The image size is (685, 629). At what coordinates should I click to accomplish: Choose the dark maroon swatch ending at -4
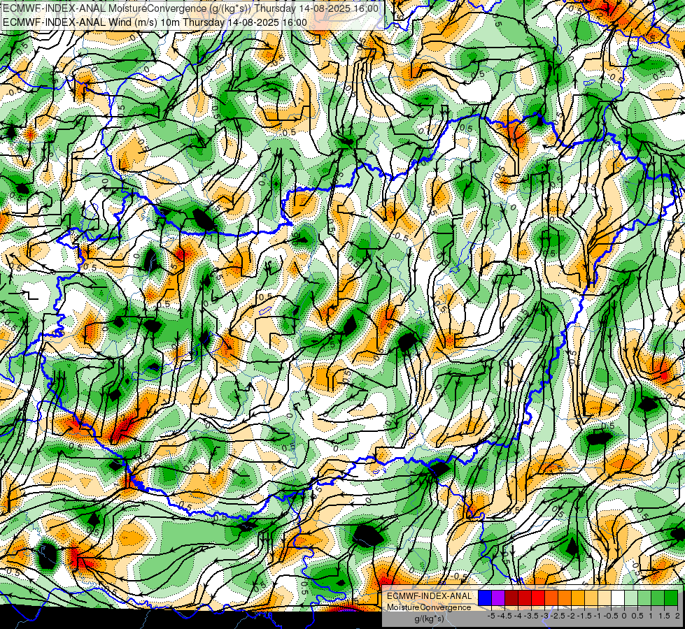tap(511, 598)
